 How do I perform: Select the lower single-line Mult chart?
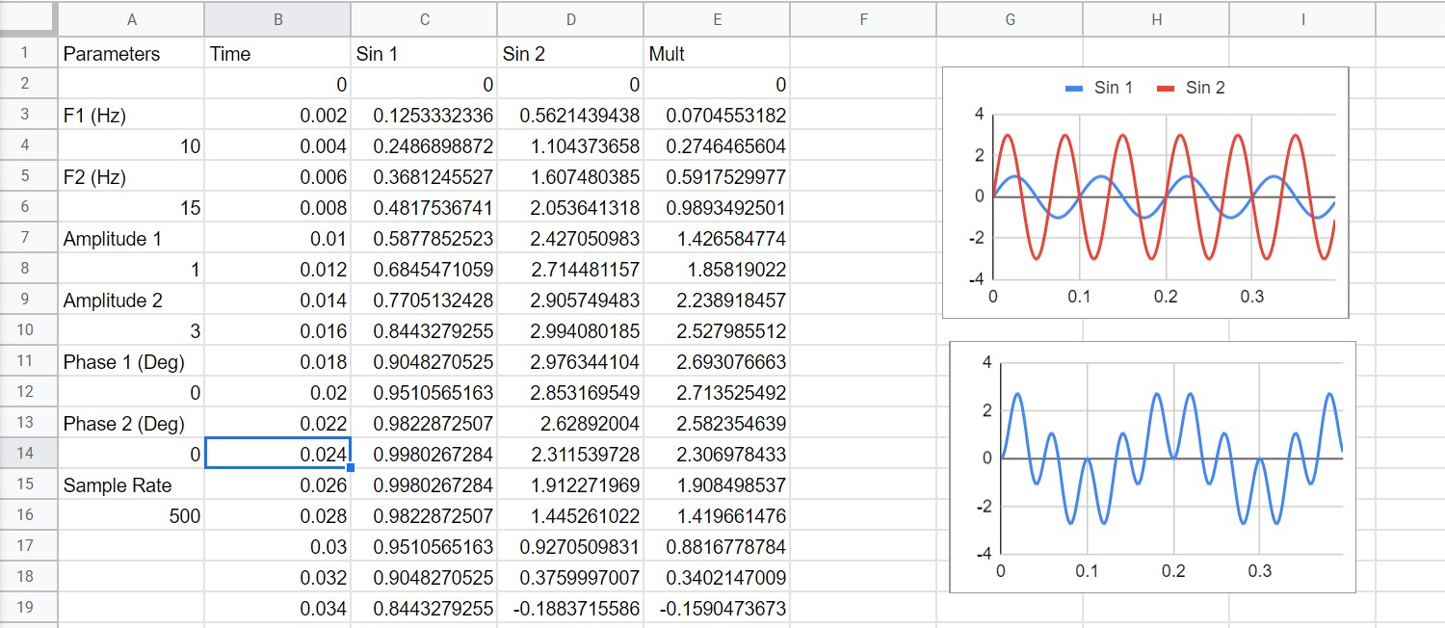[x=1152, y=467]
